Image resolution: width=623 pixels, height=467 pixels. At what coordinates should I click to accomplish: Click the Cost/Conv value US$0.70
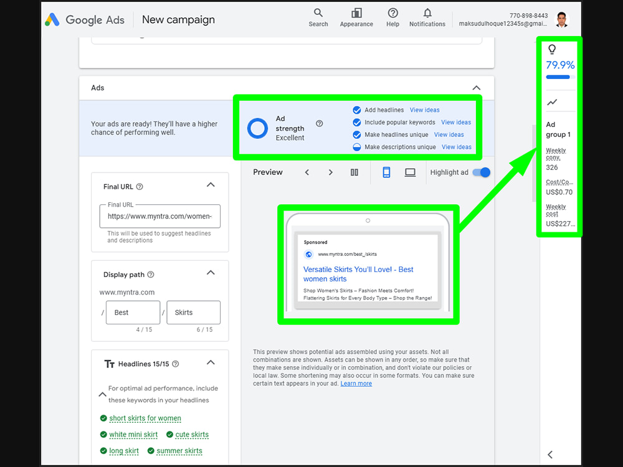[x=559, y=192]
